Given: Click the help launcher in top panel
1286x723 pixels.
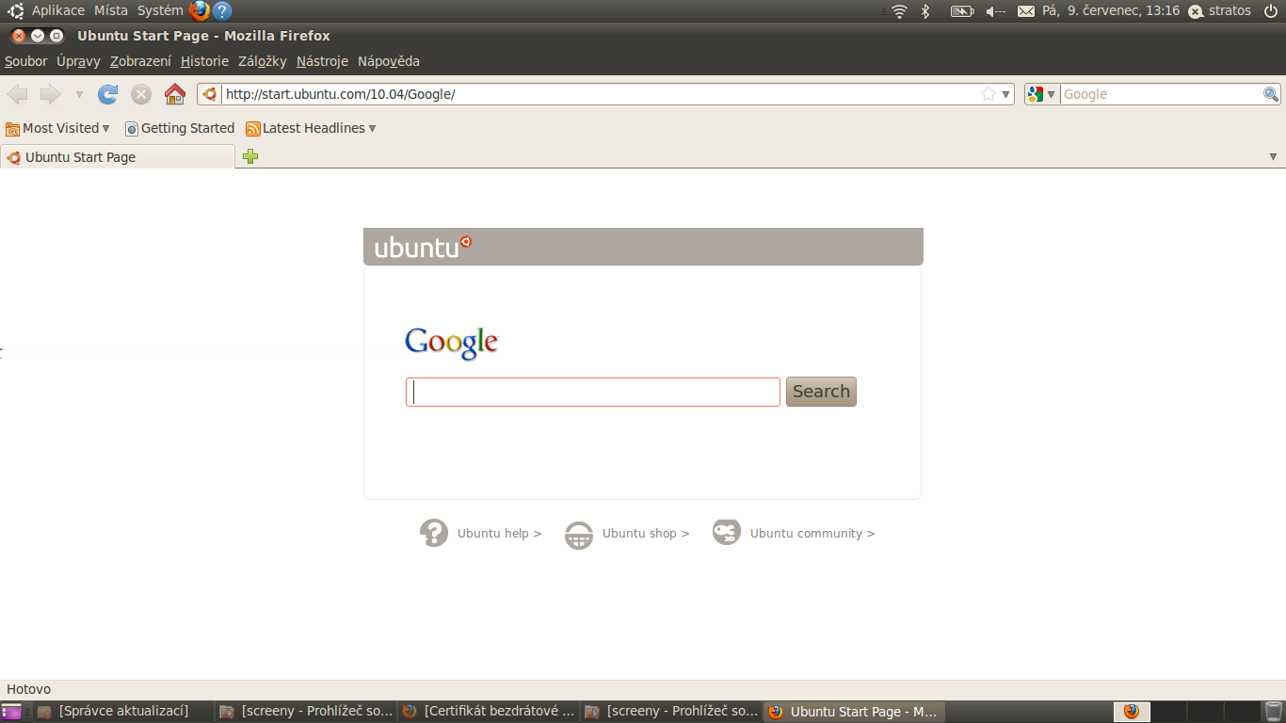Looking at the screenshot, I should pos(222,11).
